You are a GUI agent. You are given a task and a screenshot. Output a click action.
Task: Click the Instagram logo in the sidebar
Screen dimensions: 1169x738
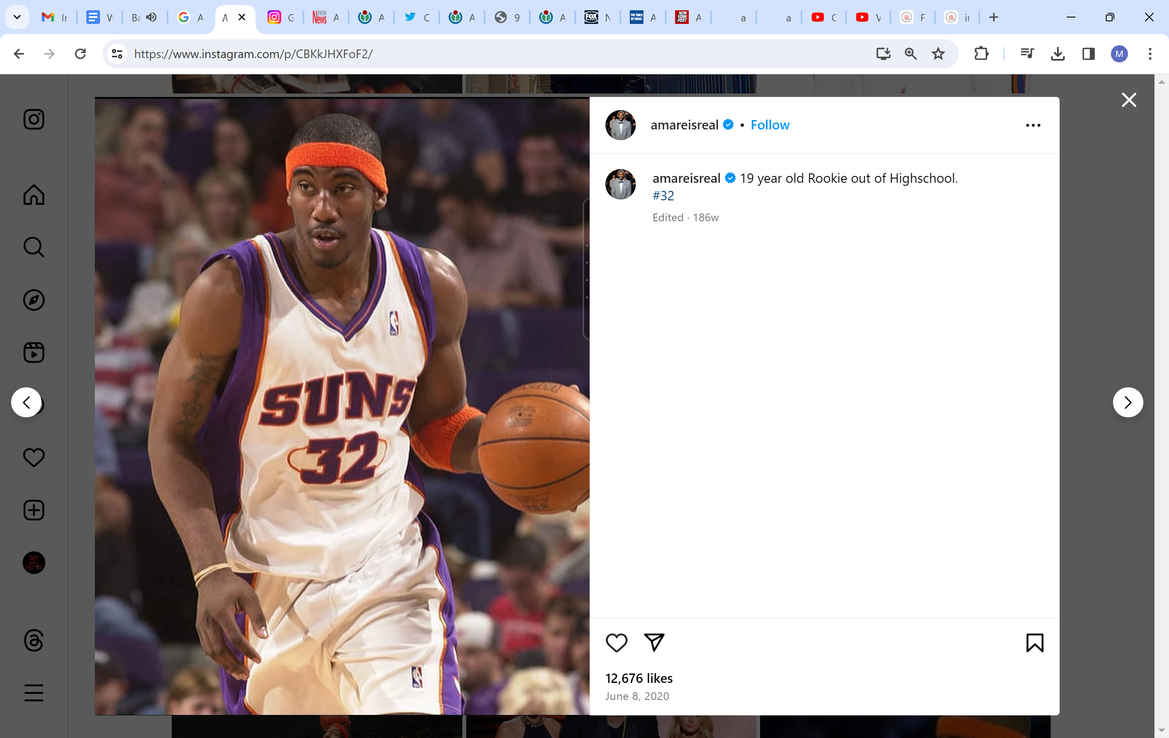pyautogui.click(x=34, y=119)
